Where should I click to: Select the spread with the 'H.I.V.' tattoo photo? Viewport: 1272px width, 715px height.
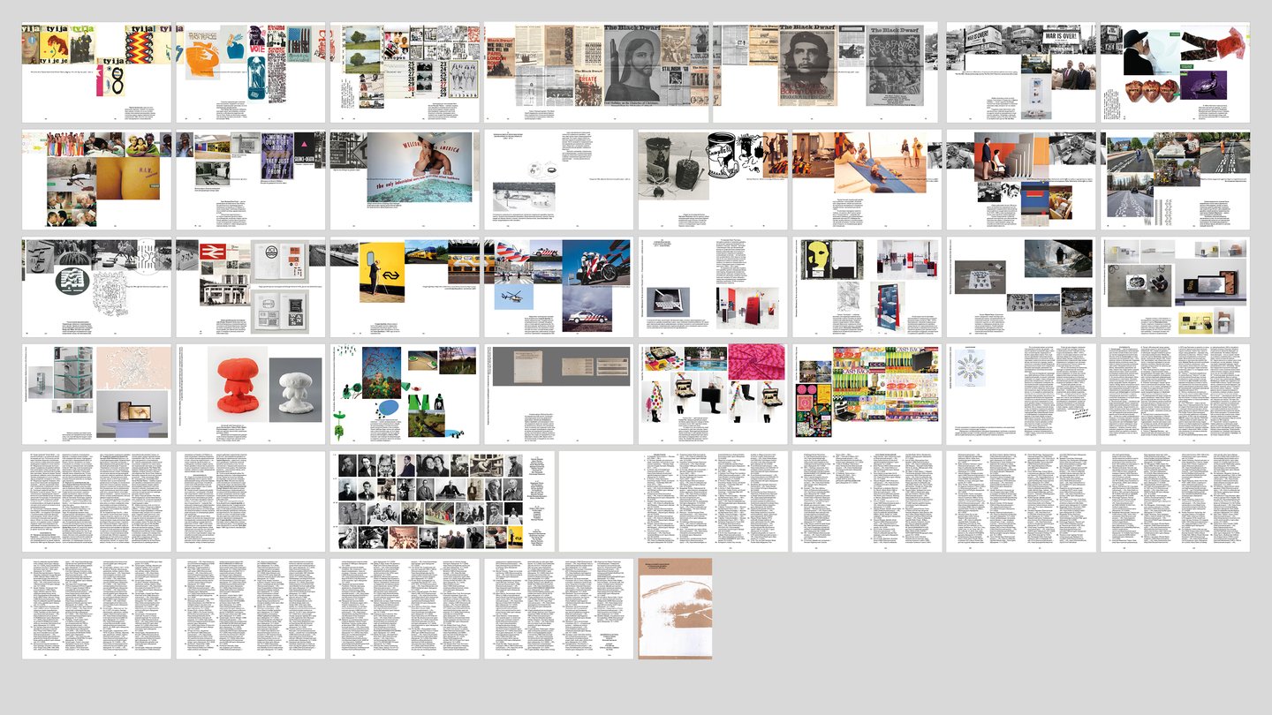click(x=97, y=180)
